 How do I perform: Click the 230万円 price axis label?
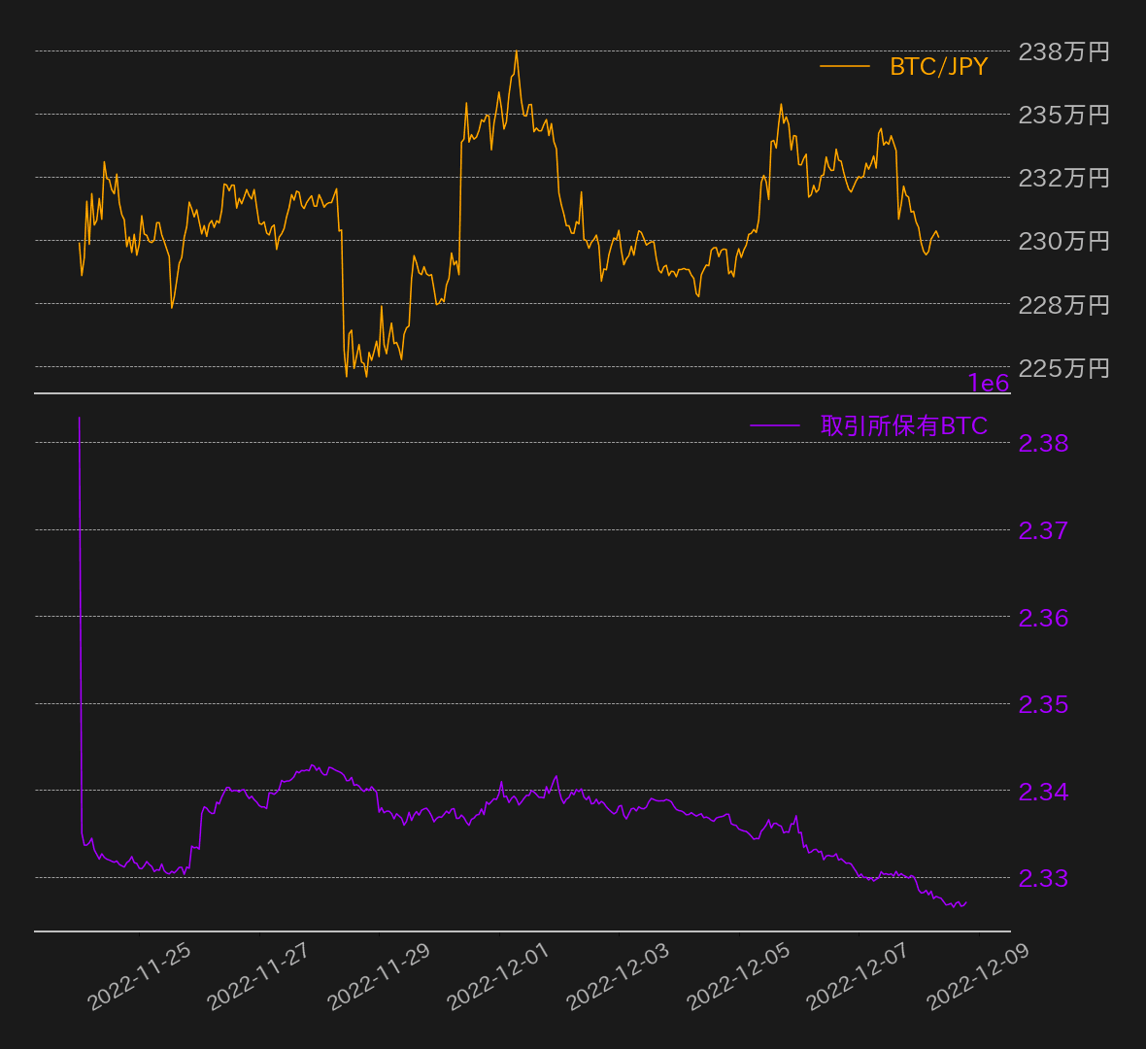click(1063, 241)
